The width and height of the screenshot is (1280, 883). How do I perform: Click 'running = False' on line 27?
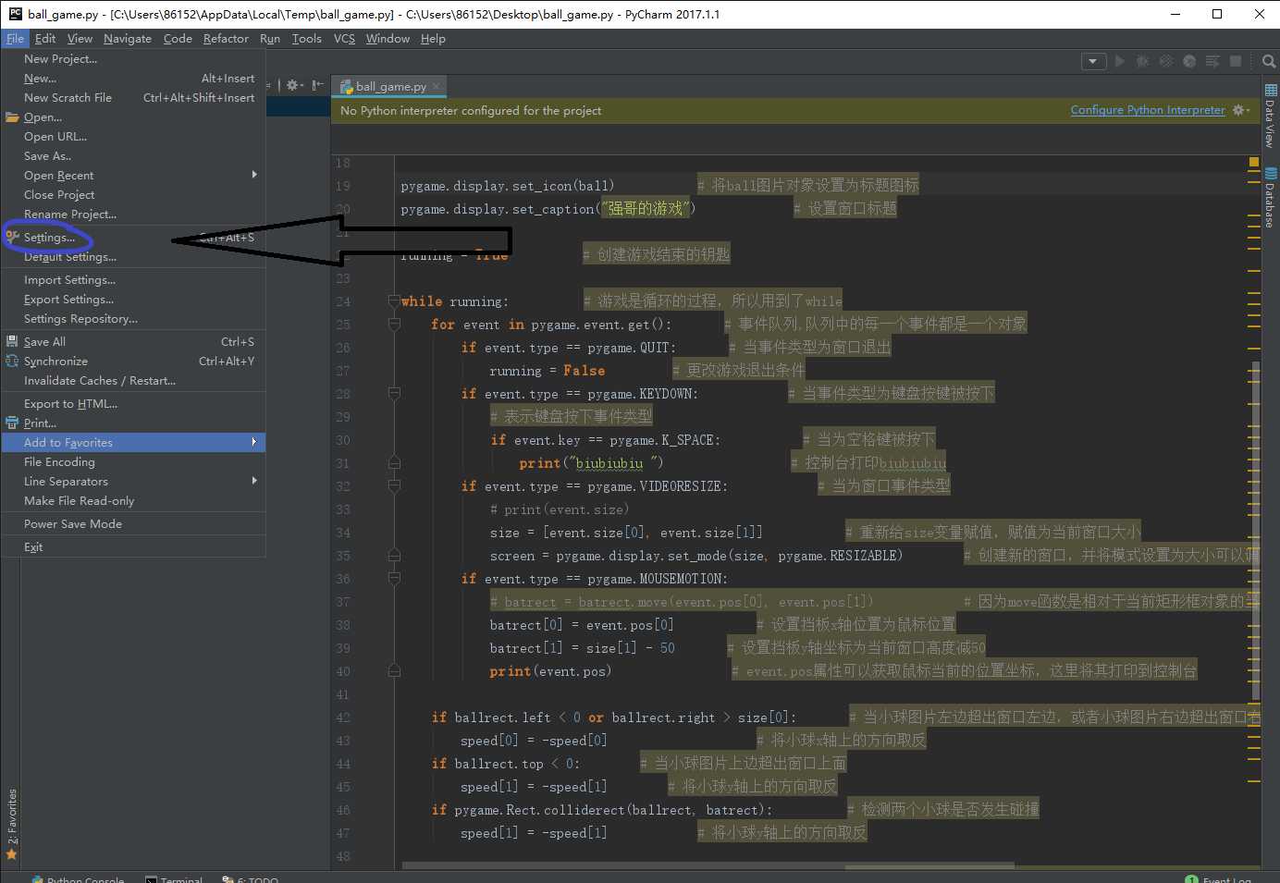pyautogui.click(x=547, y=371)
